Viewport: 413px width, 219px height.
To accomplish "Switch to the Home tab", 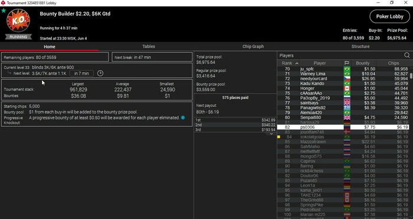I will [49, 47].
